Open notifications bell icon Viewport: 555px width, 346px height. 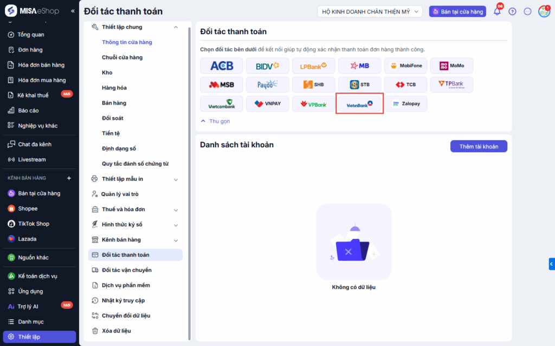pos(498,11)
